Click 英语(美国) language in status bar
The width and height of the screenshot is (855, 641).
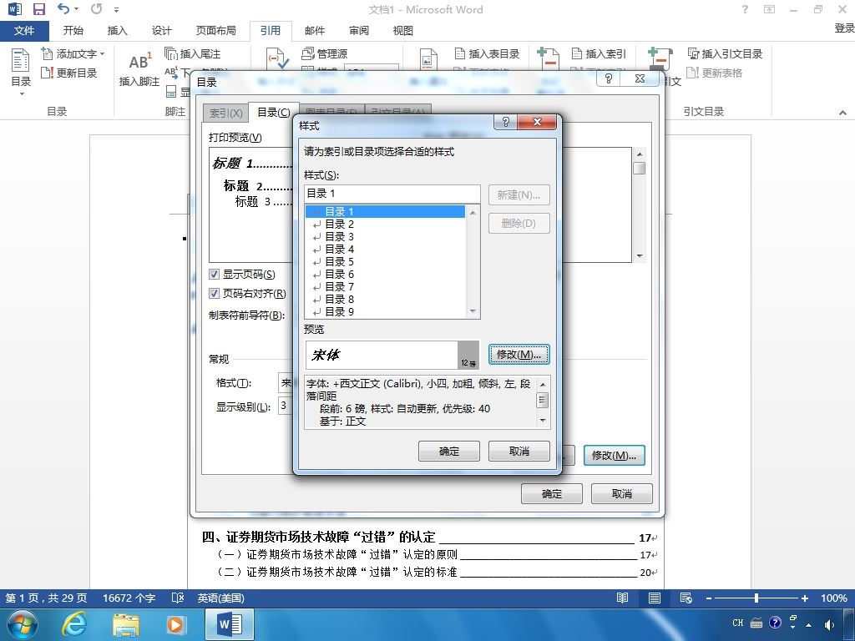tap(220, 598)
